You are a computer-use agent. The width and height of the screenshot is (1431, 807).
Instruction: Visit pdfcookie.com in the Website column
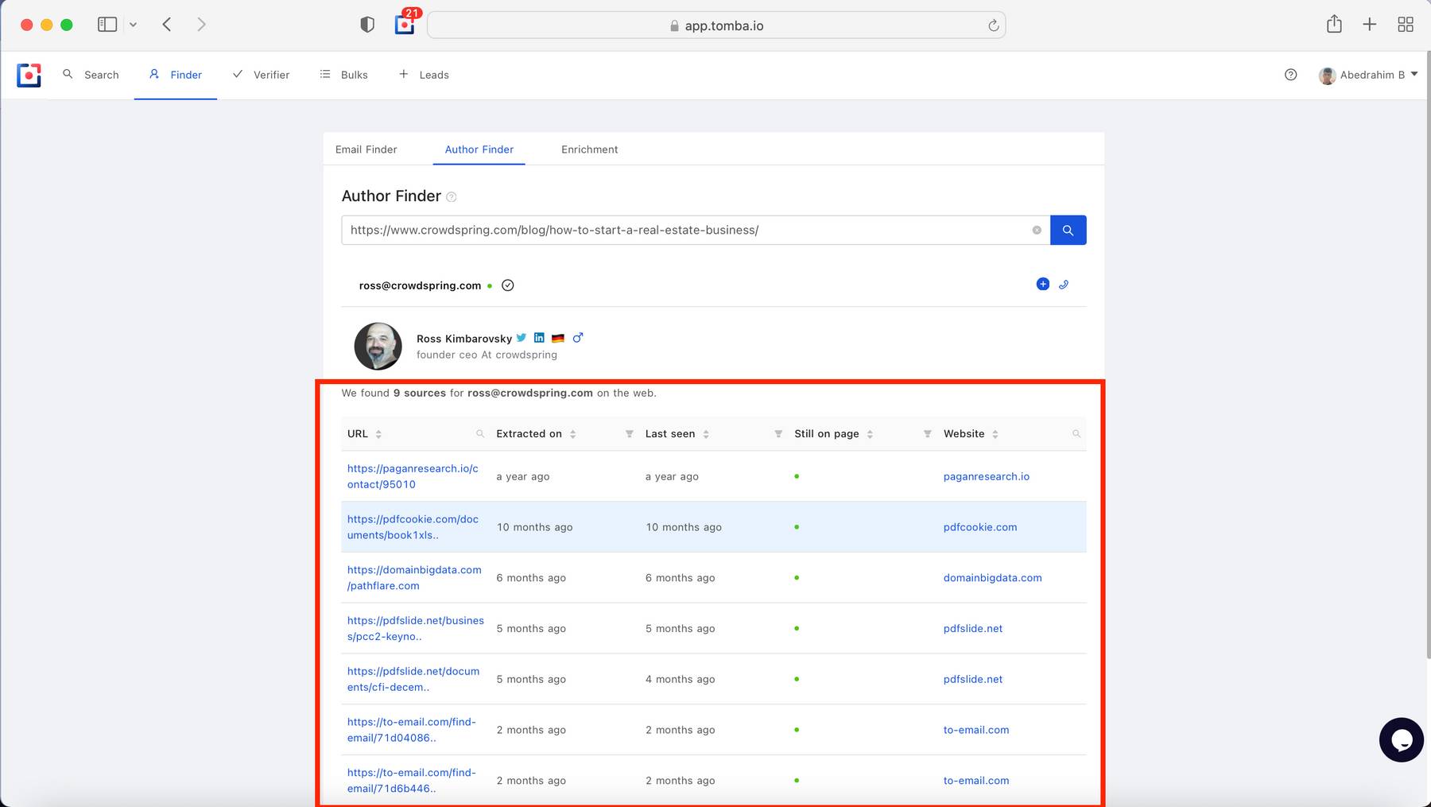tap(979, 527)
